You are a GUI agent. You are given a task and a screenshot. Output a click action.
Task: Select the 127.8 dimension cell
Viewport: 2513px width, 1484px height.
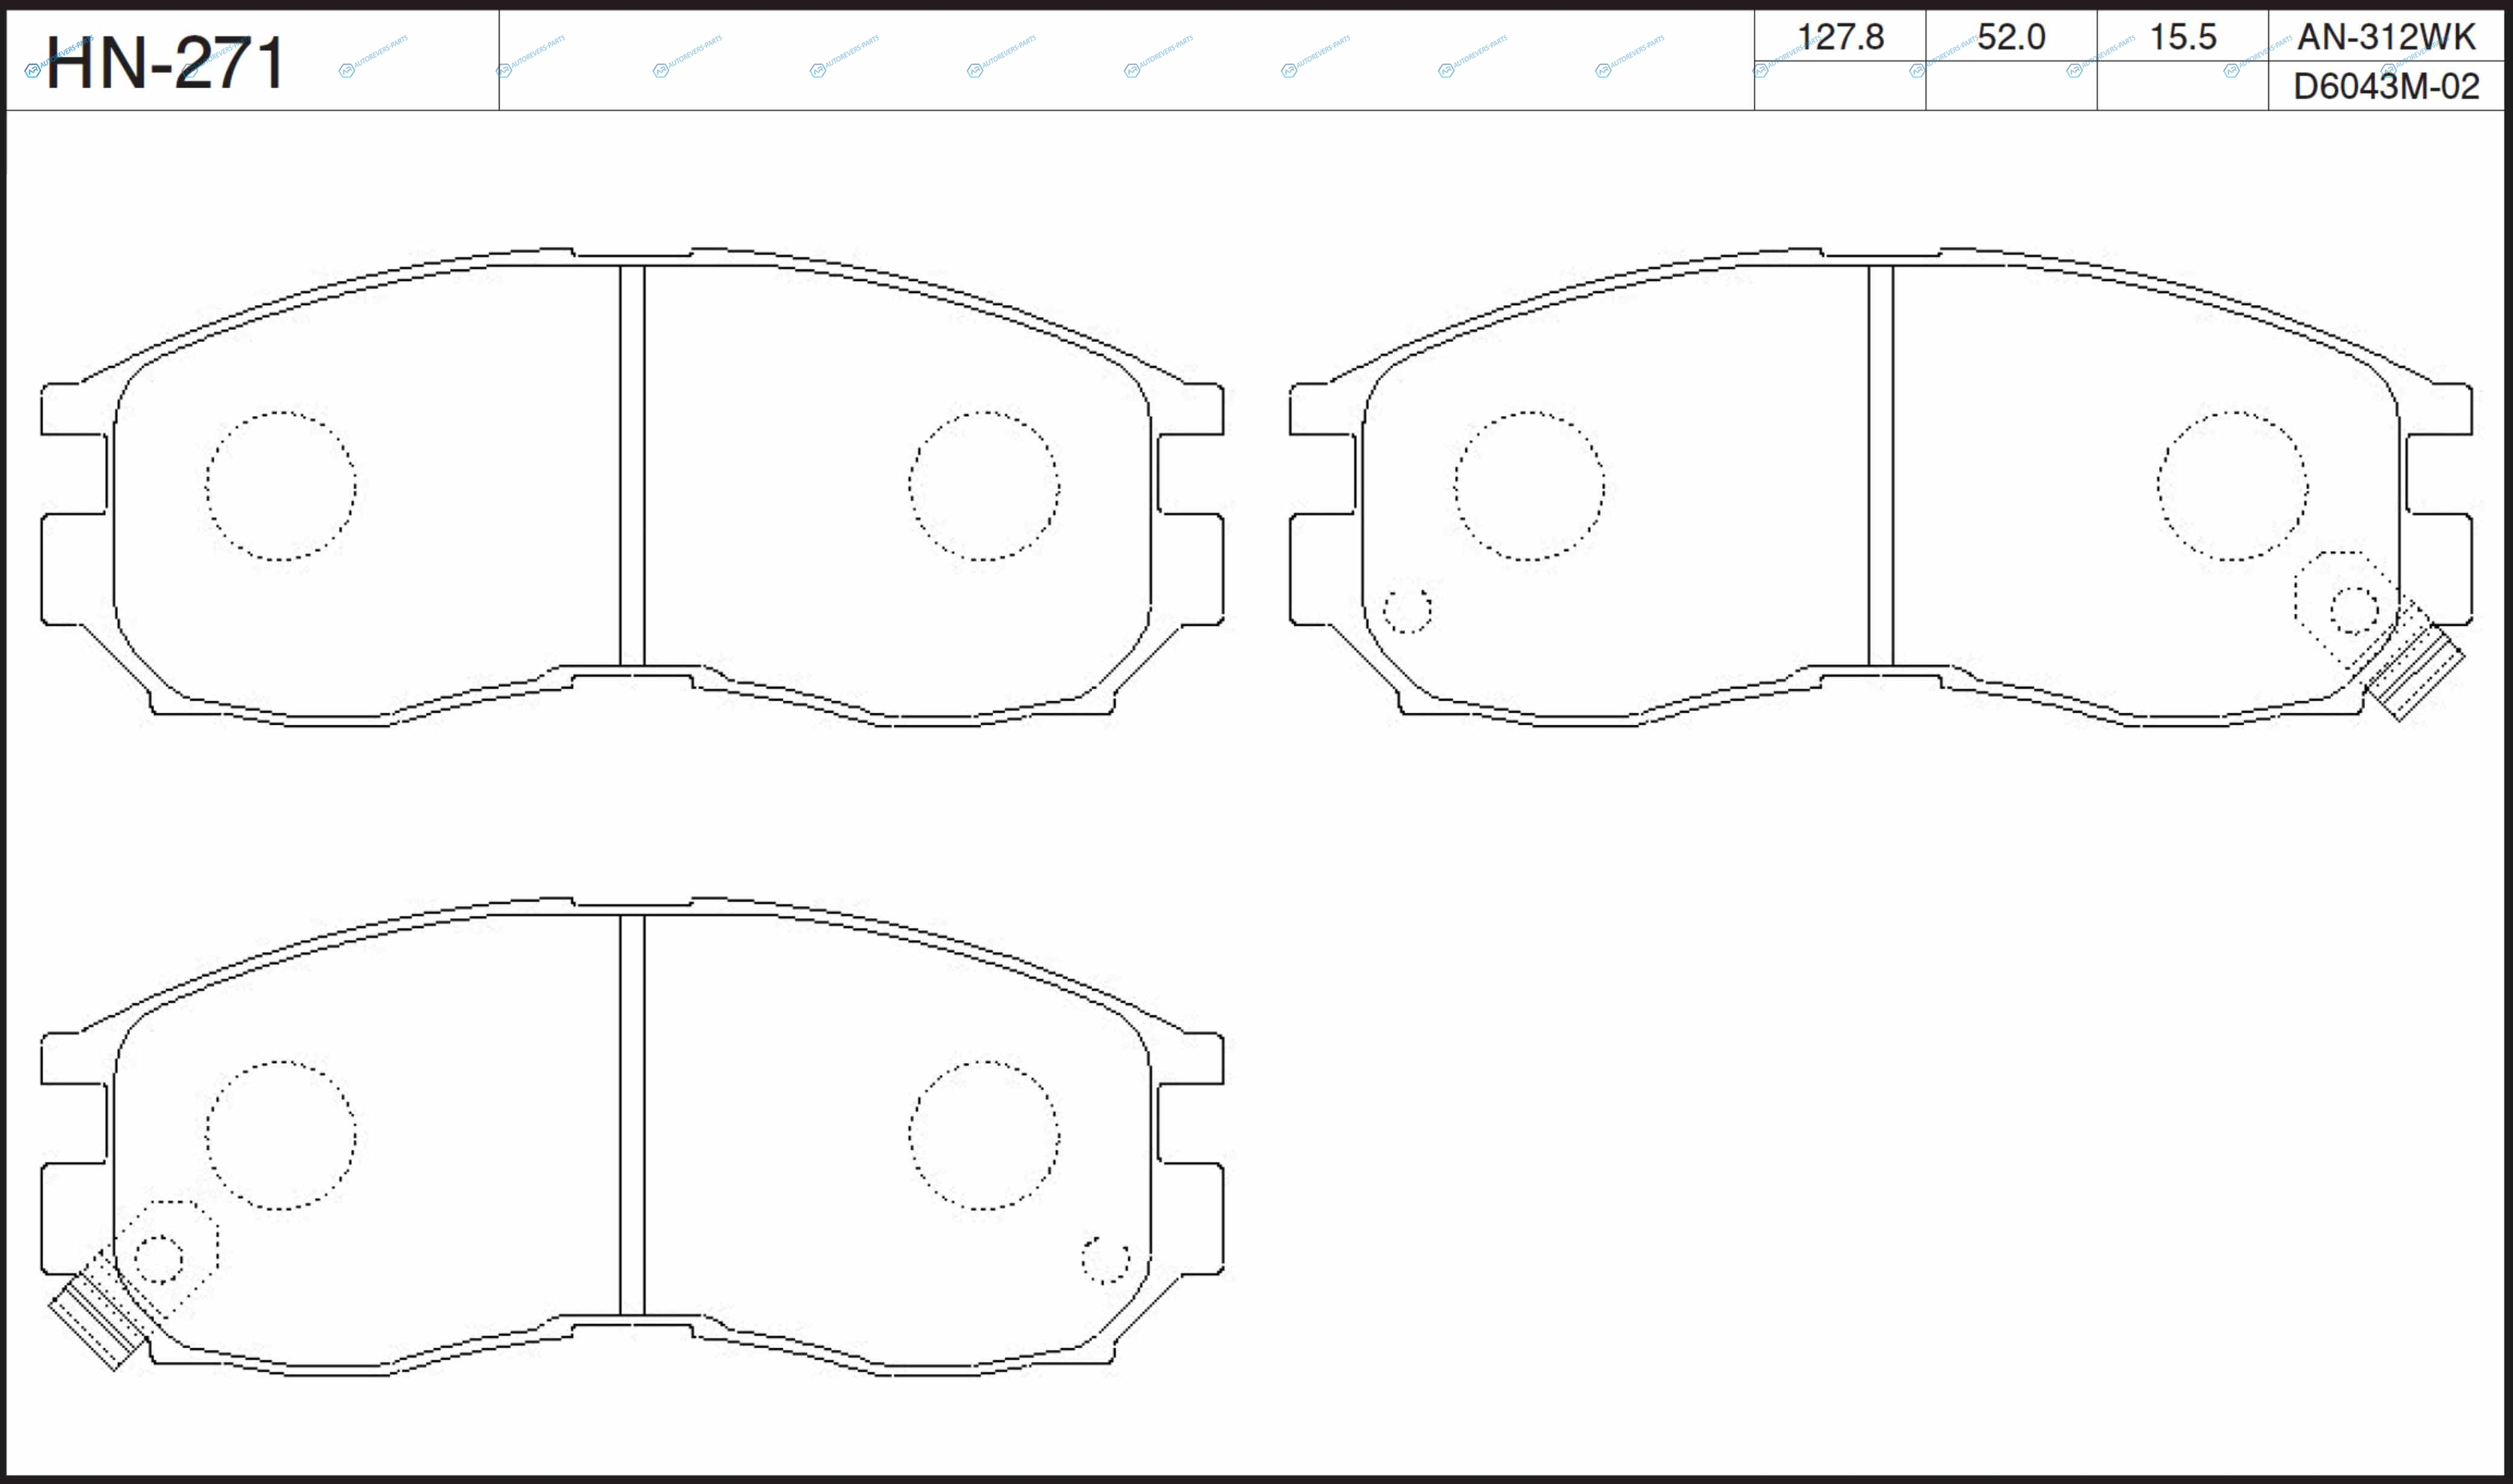click(x=1840, y=37)
